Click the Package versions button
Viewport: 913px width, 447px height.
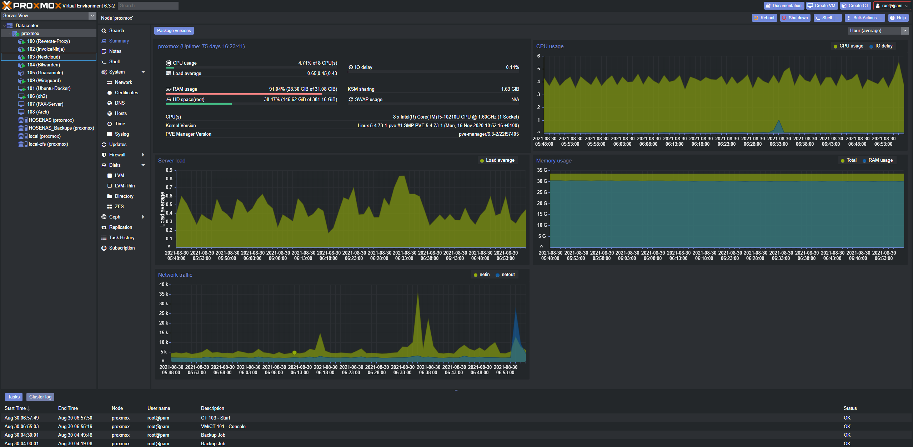[174, 31]
